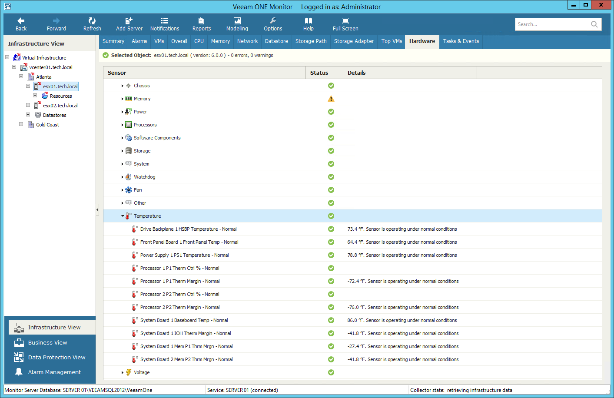The image size is (614, 398).
Task: Open the Infrastructure View pane
Action: coord(52,327)
